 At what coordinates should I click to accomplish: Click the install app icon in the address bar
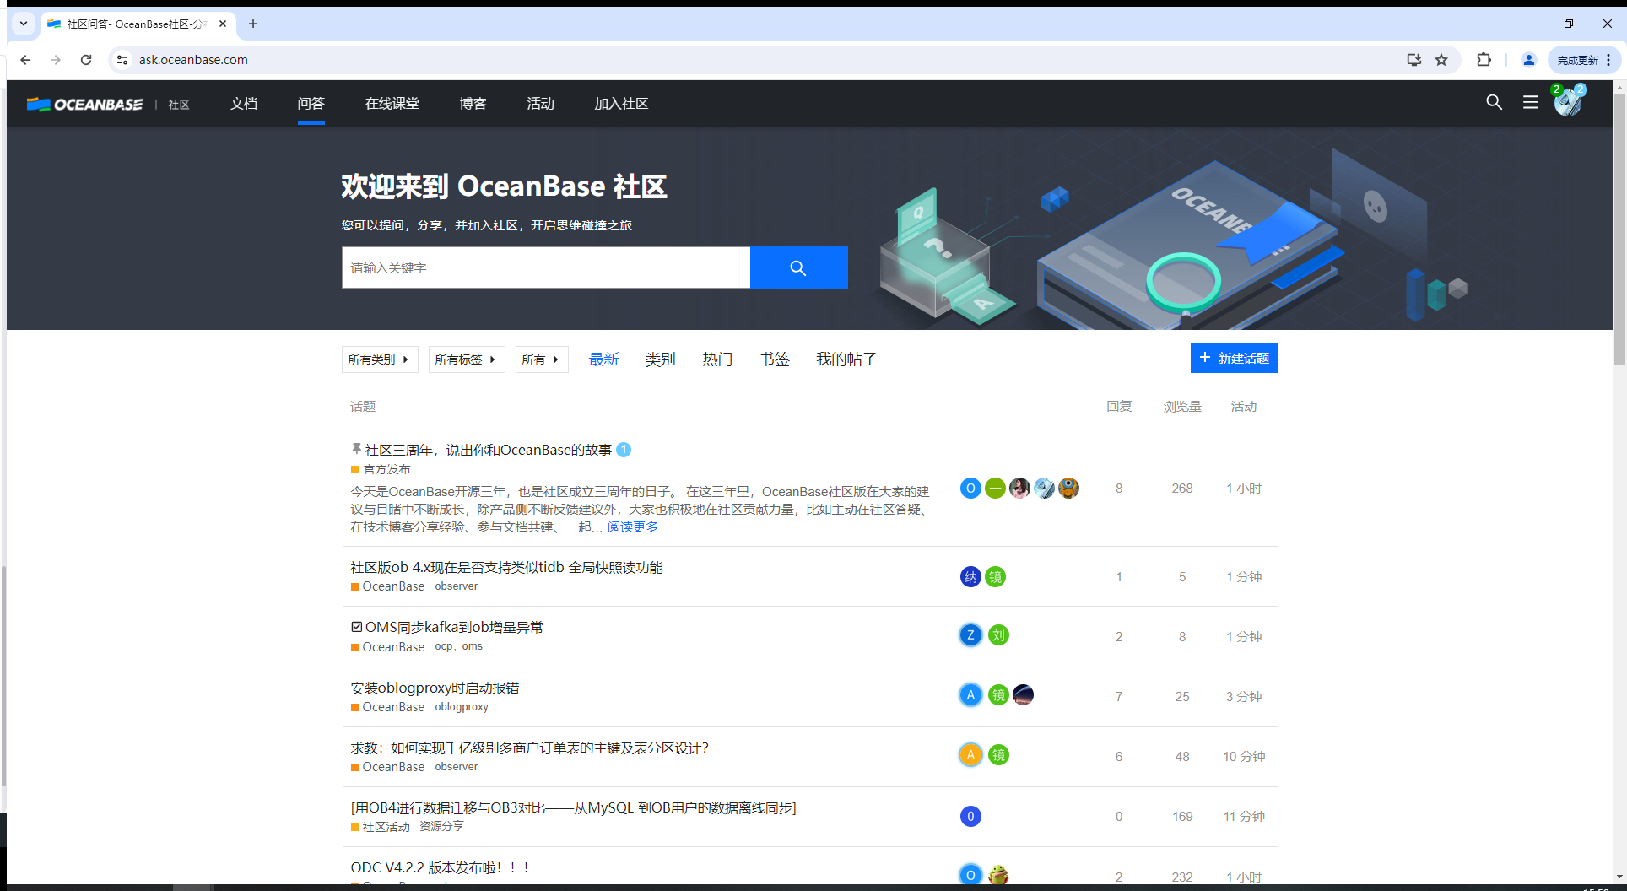pos(1413,60)
